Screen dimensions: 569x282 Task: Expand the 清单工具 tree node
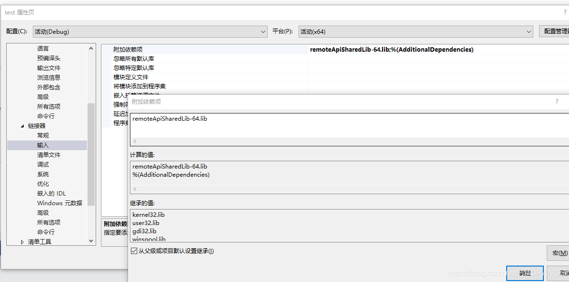point(22,241)
